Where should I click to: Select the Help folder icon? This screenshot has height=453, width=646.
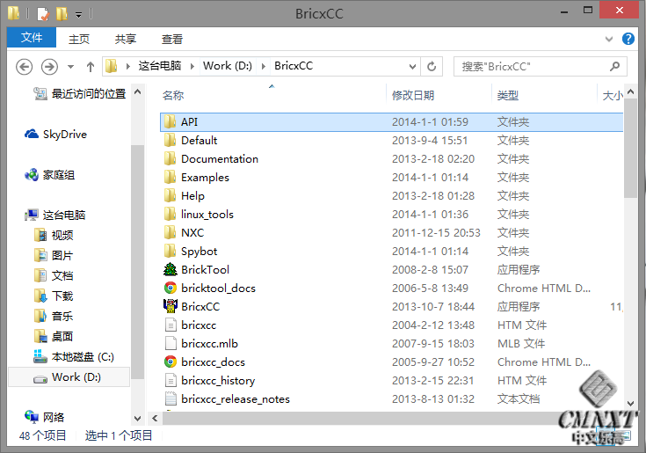[171, 195]
